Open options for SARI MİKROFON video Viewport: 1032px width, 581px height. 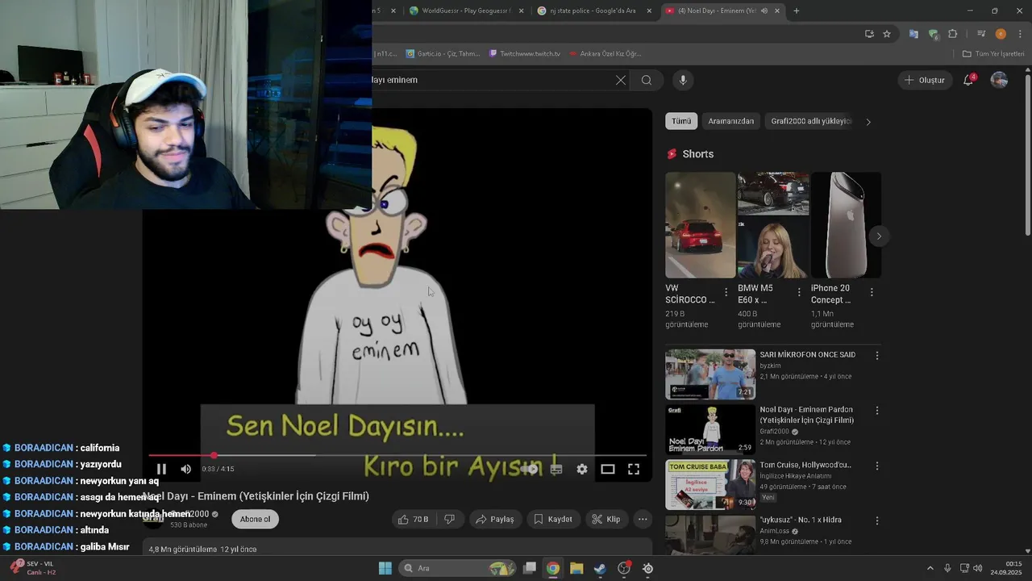[x=877, y=355]
